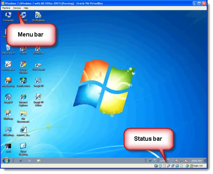Open the Help menu
This screenshot has width=213, height=174.
26,8
